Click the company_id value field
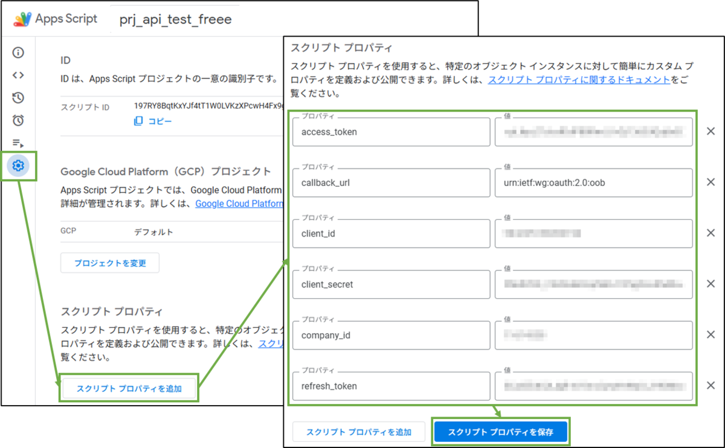The width and height of the screenshot is (725, 448). tap(594, 334)
